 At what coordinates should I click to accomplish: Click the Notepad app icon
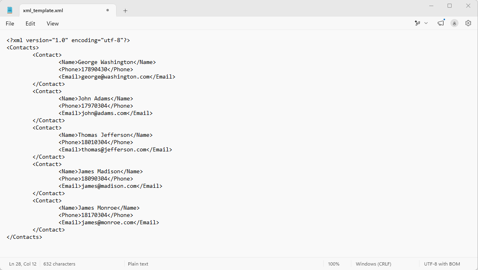click(10, 10)
